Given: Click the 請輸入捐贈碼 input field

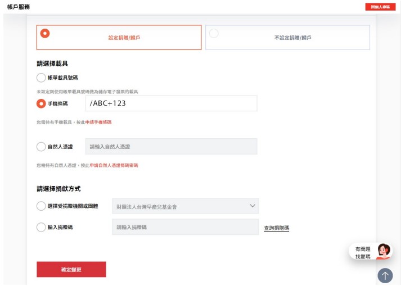Looking at the screenshot, I should (x=185, y=227).
